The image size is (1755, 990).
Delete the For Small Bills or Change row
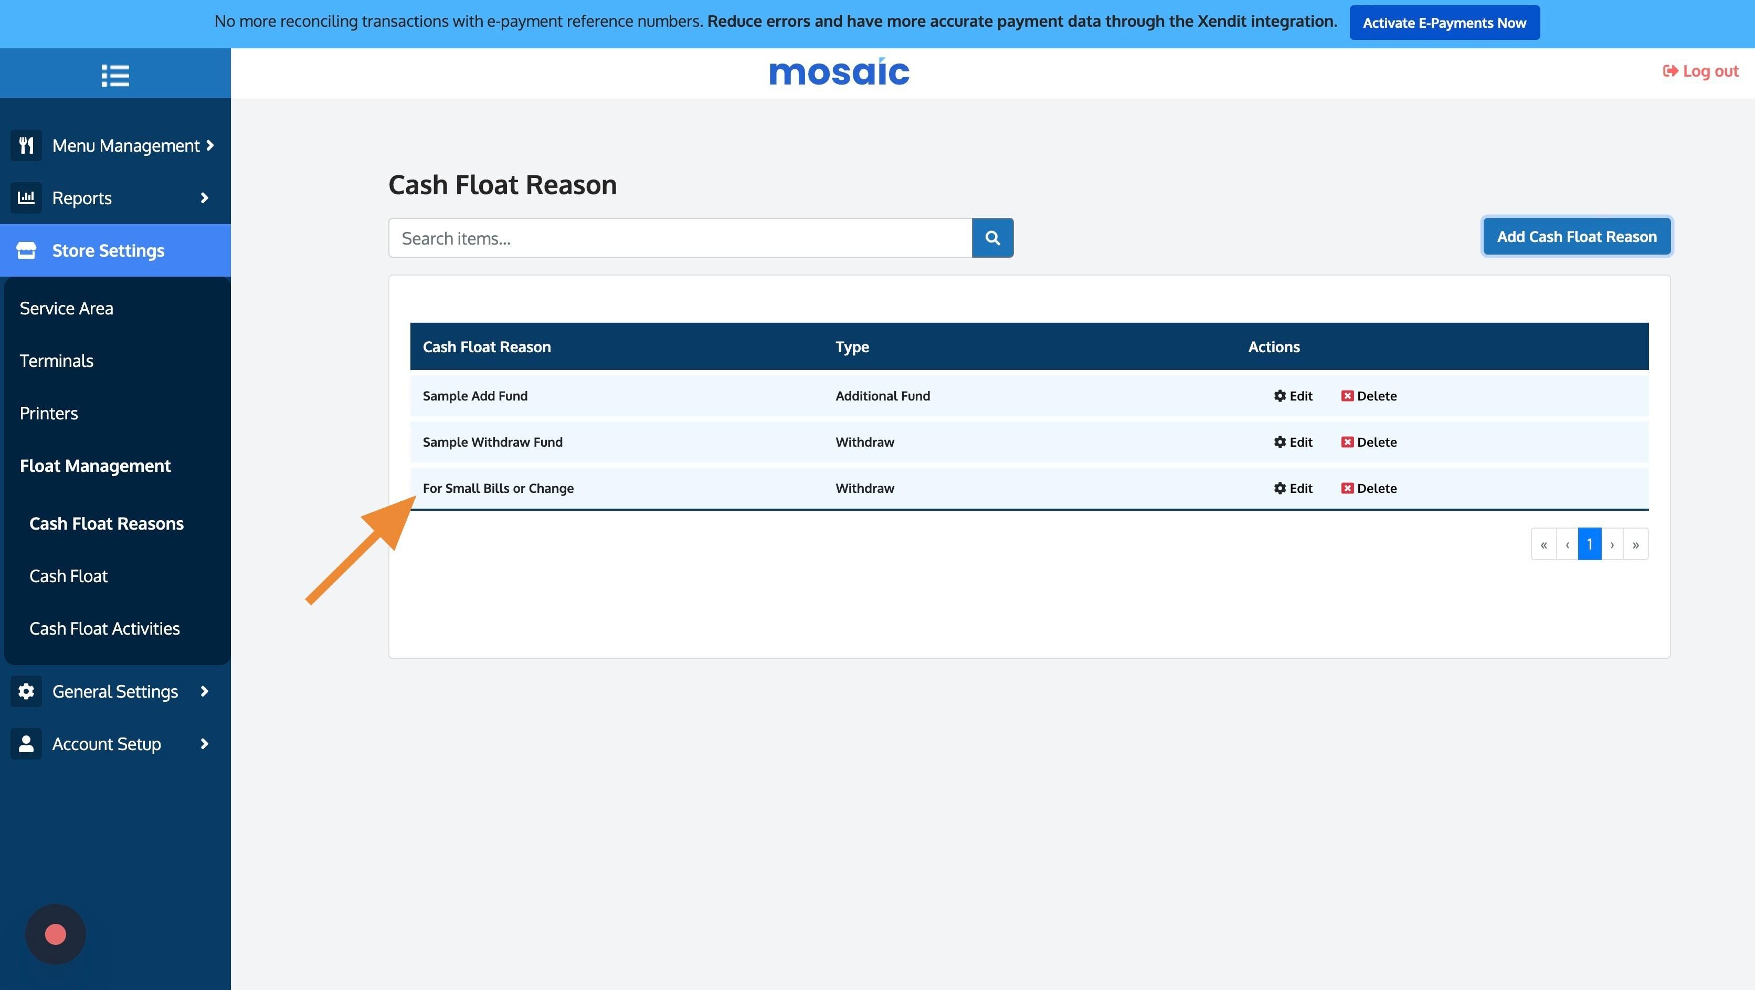coord(1369,489)
